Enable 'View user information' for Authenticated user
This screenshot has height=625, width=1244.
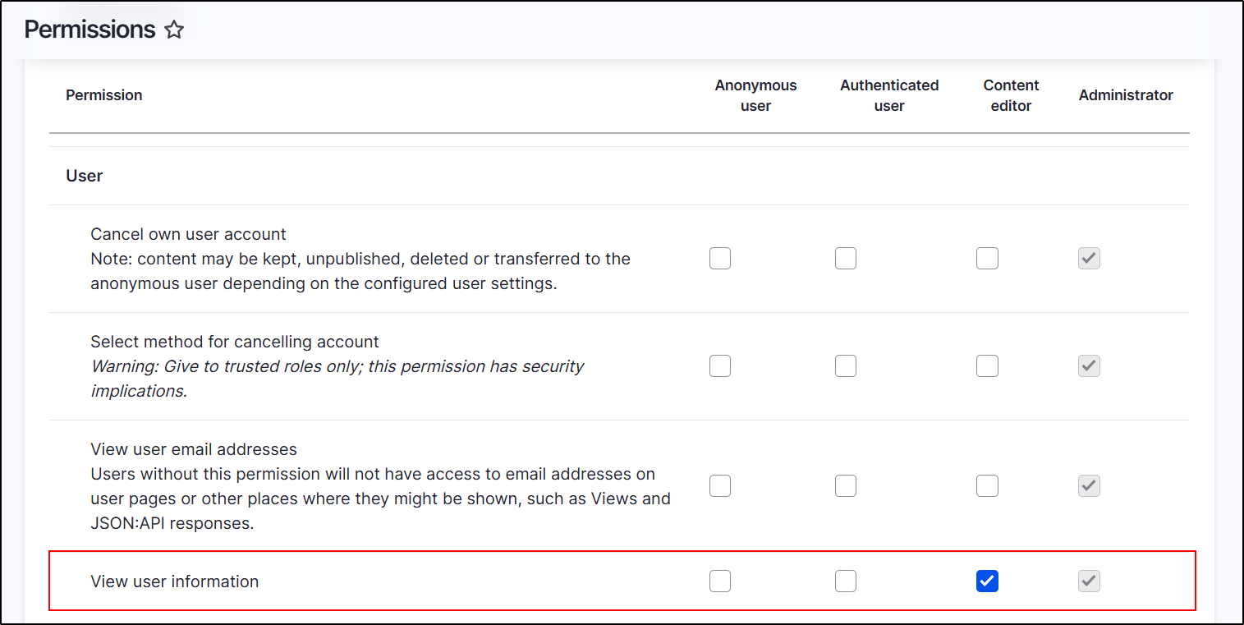pyautogui.click(x=846, y=581)
